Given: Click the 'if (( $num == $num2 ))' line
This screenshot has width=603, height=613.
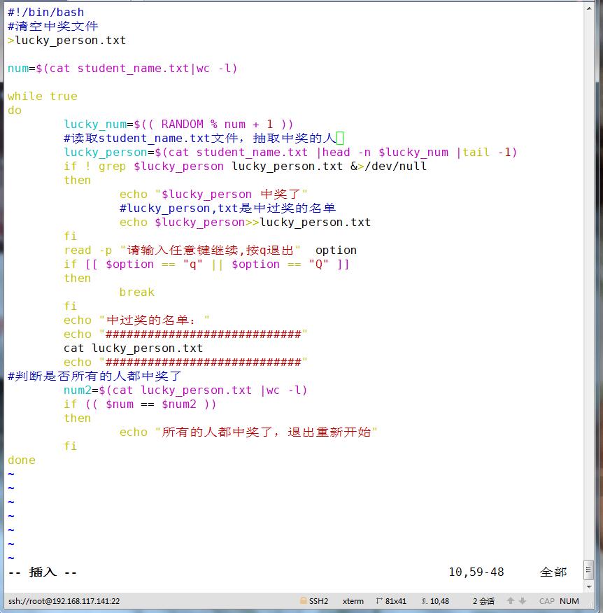Looking at the screenshot, I should coord(140,404).
